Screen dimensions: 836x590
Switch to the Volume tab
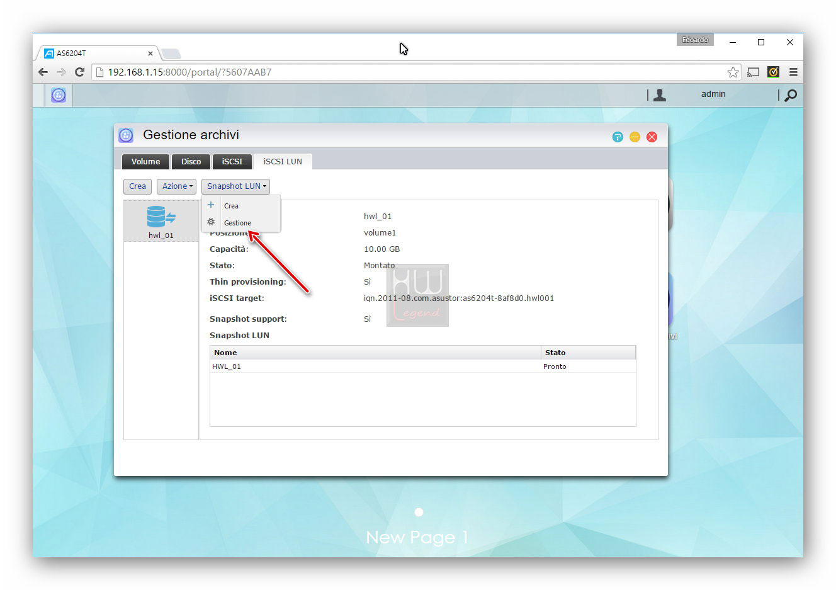click(145, 162)
